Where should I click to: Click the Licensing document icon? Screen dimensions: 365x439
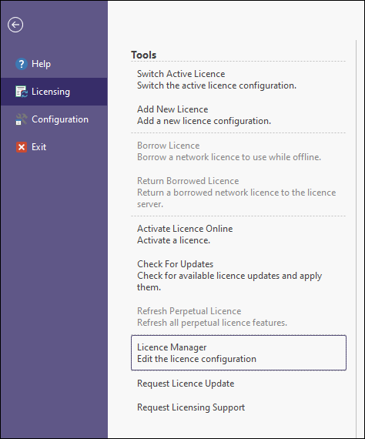tap(22, 92)
